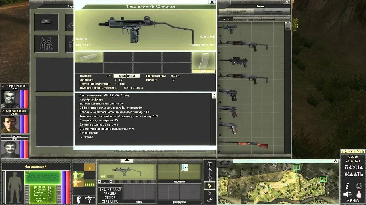Close the weapon info window
The image size is (366, 205).
(212, 2)
